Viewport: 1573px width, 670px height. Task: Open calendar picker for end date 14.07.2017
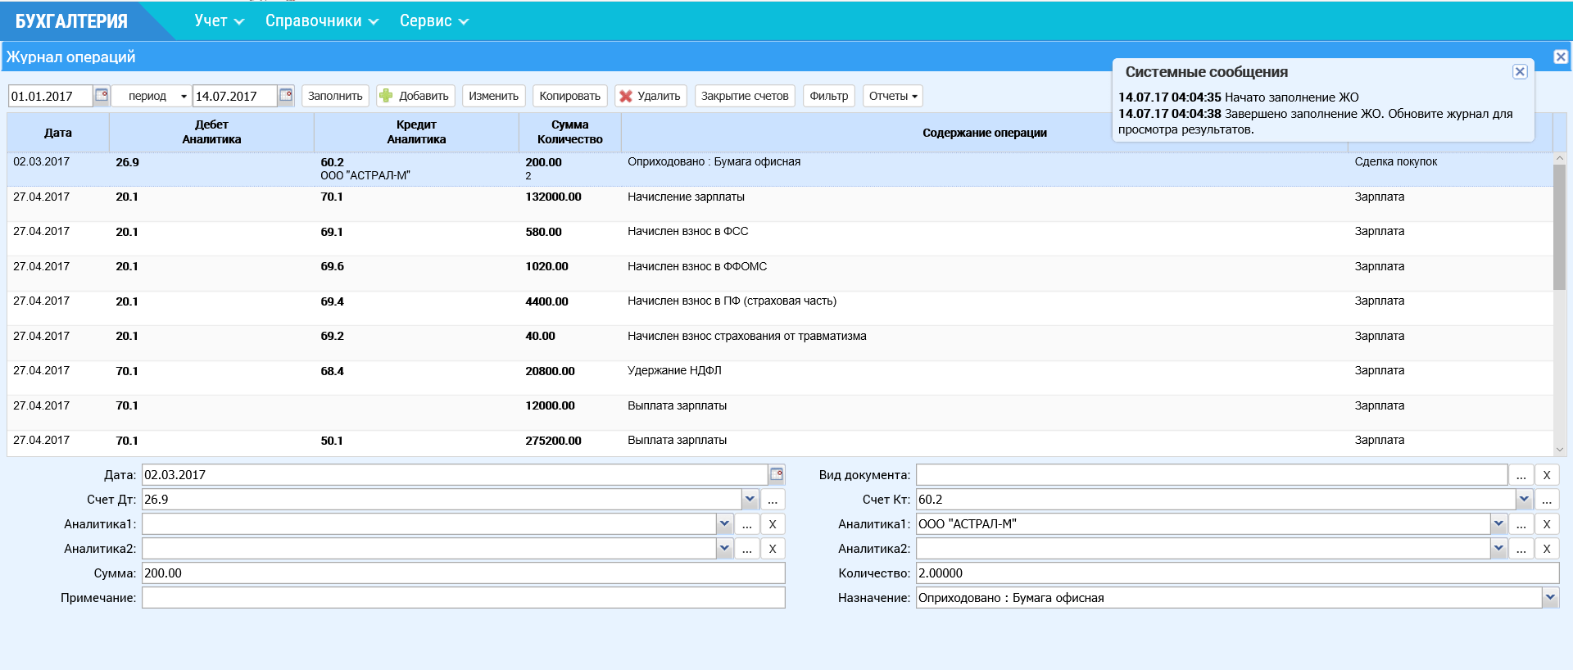point(285,95)
